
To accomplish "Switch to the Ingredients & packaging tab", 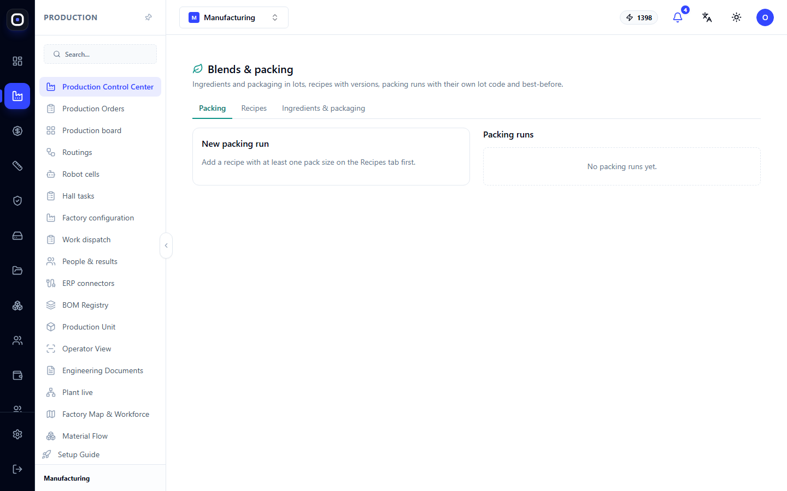I will (324, 108).
